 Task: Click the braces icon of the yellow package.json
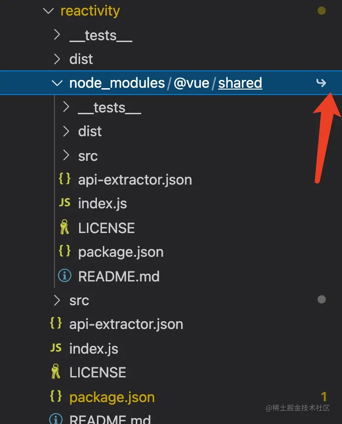point(56,397)
